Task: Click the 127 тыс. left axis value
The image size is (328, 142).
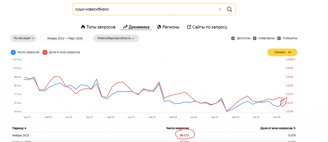Action: (x=18, y=59)
